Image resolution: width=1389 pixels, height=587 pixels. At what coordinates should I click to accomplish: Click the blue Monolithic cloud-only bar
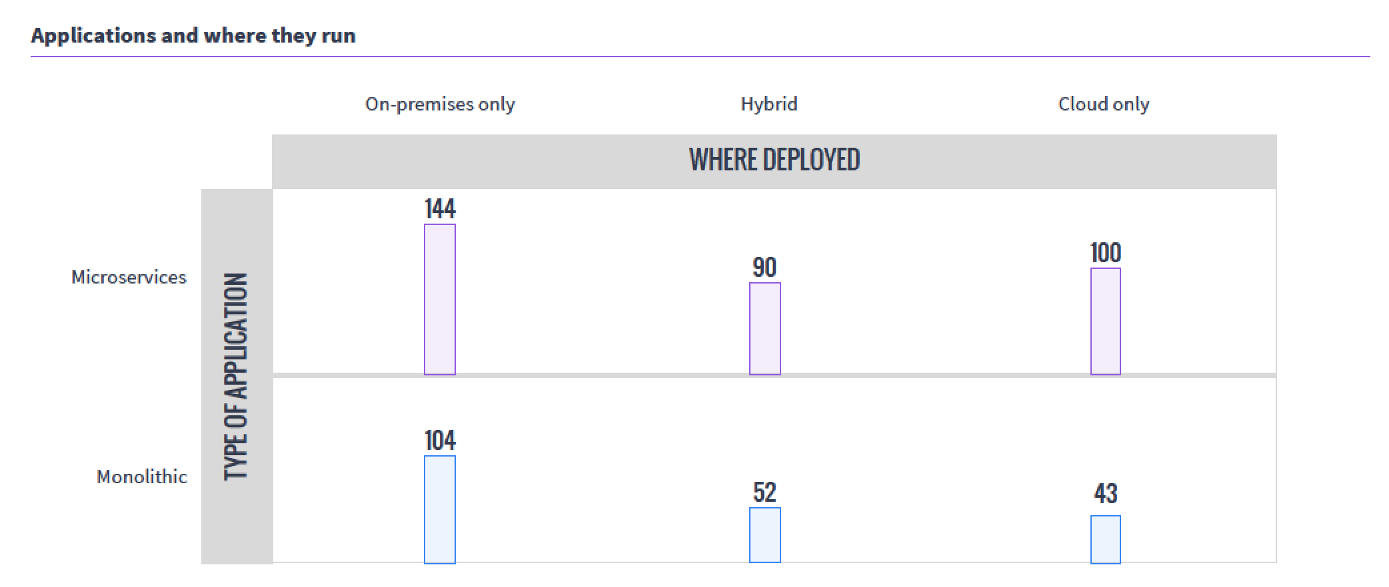1106,539
